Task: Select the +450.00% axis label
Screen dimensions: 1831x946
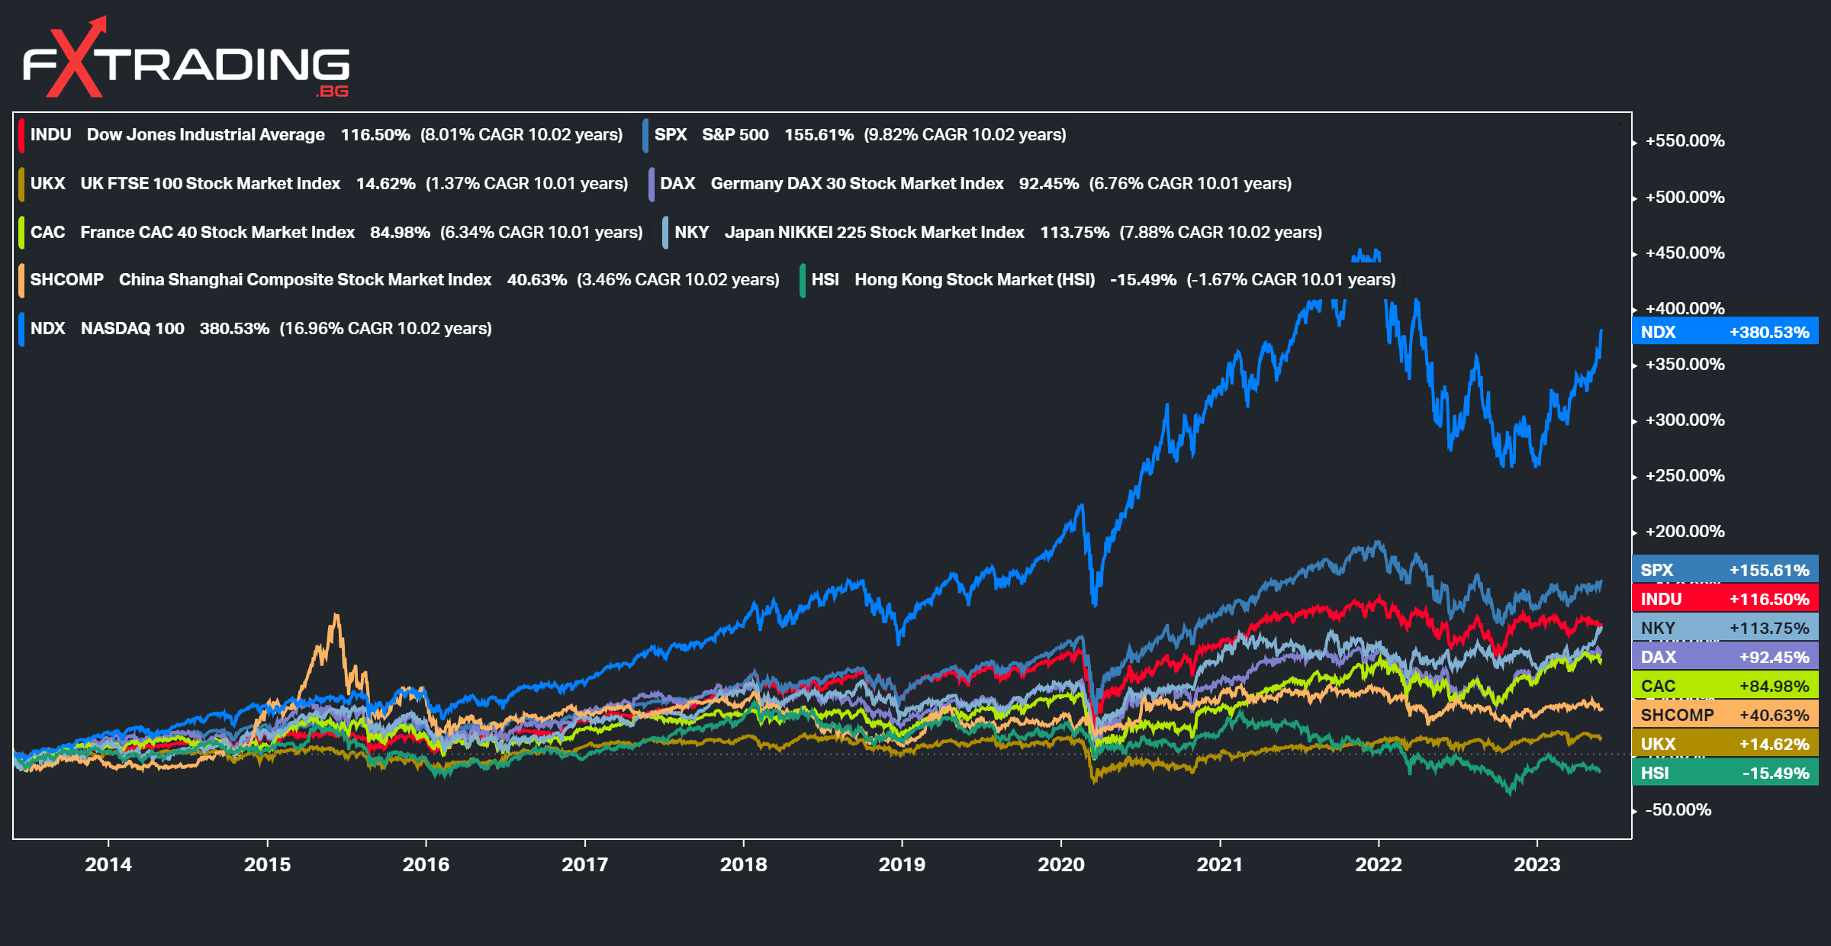Action: (1685, 253)
